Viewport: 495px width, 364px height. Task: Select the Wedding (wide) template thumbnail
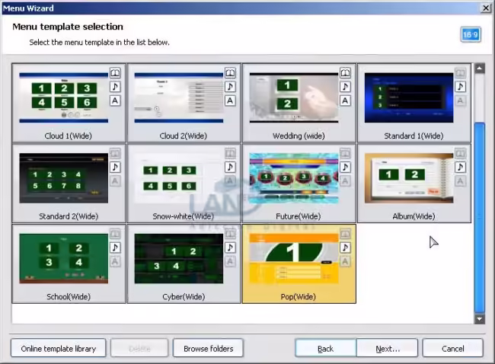(294, 97)
